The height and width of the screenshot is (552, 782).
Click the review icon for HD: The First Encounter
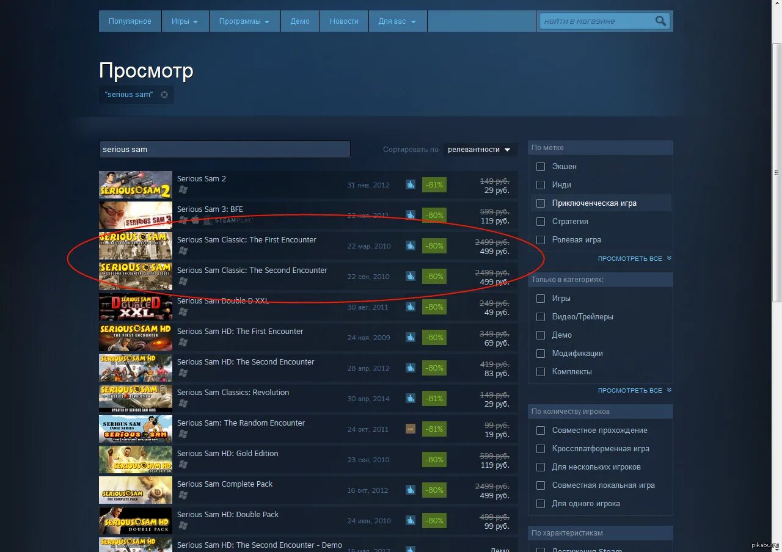click(411, 337)
